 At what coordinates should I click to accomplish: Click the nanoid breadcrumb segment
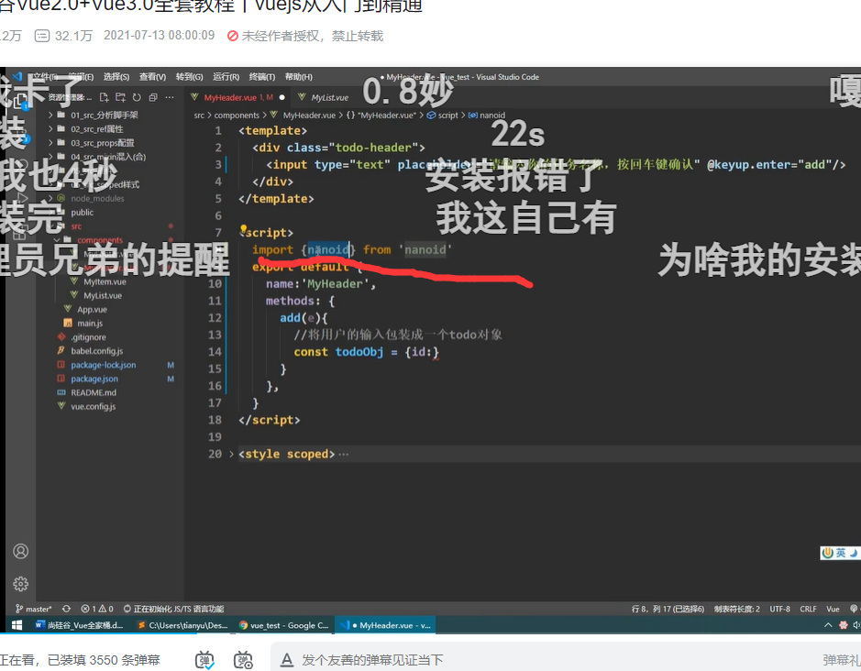(x=487, y=115)
